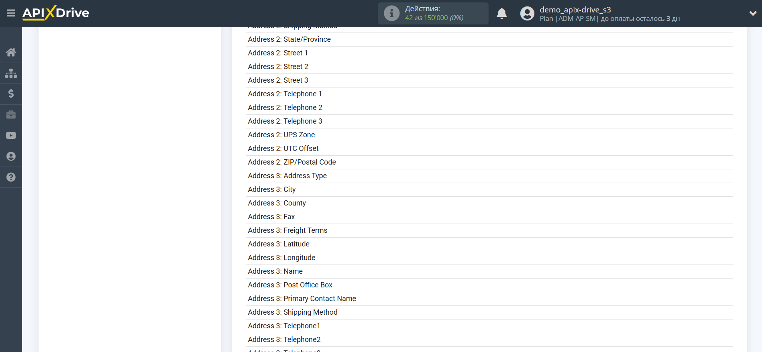This screenshot has width=762, height=352.
Task: Click the APIXDrive logo
Action: 56,13
